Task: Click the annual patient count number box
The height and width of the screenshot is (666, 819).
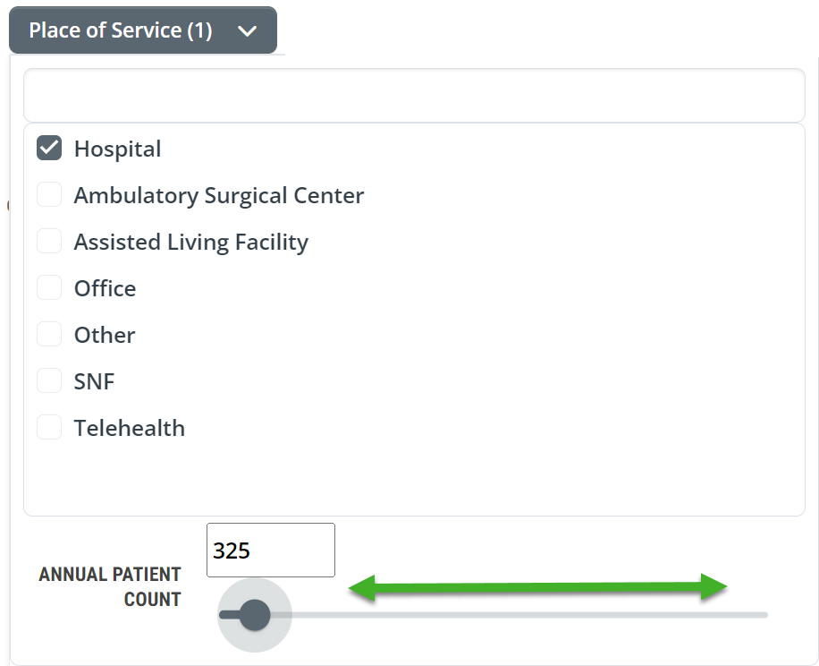Action: 271,550
